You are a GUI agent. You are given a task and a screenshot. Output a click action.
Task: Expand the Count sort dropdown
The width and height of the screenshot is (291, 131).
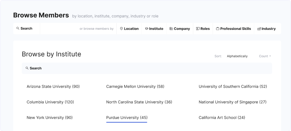point(265,56)
